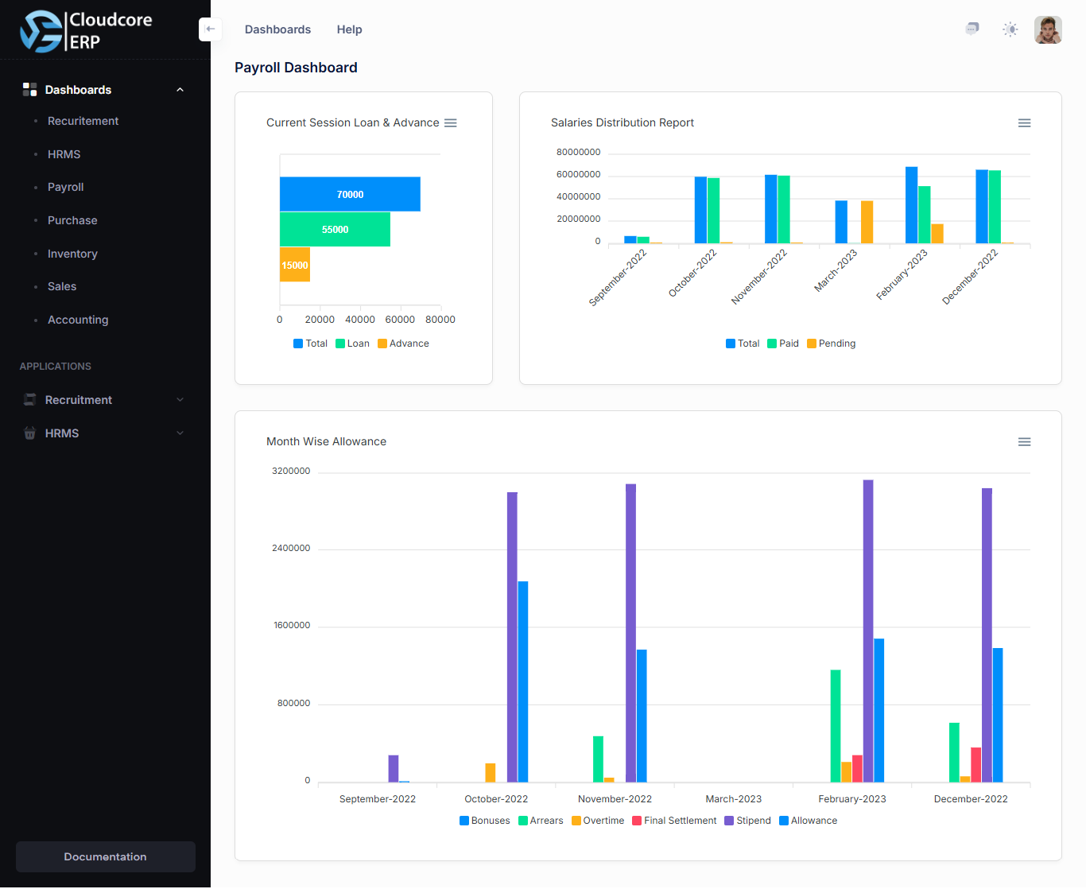This screenshot has height=889, width=1086.
Task: Open the HRMS dashboard link
Action: (x=64, y=154)
